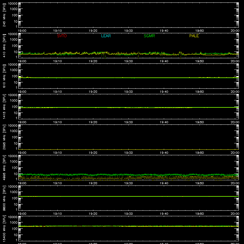Click '19:00' below the 245 MHz panel
The width and height of the screenshot is (244, 244).
22,31
